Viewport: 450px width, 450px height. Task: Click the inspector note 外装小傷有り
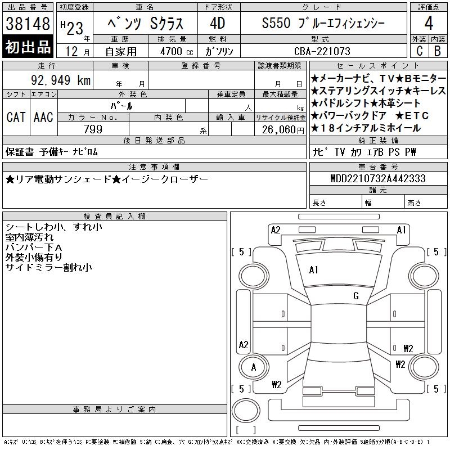click(34, 257)
